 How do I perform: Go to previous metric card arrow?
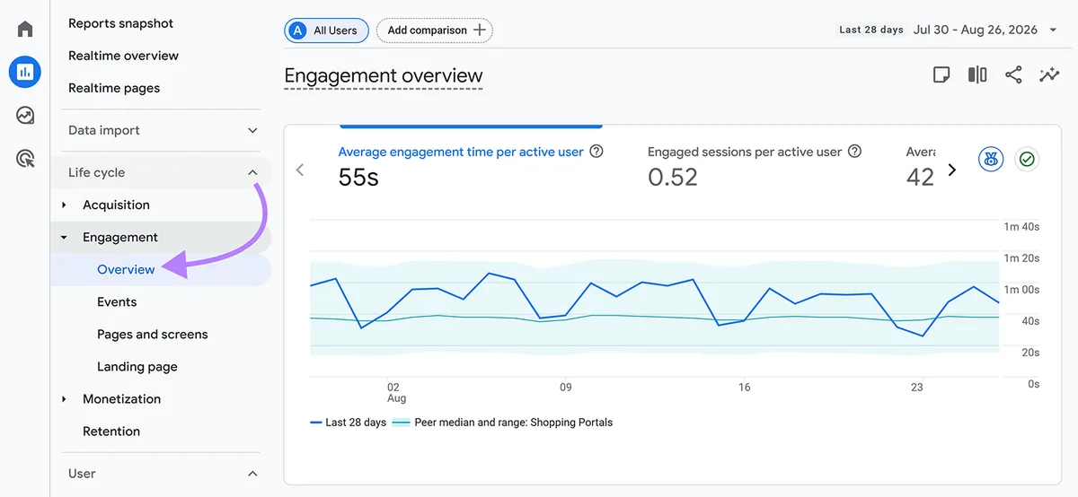point(300,170)
